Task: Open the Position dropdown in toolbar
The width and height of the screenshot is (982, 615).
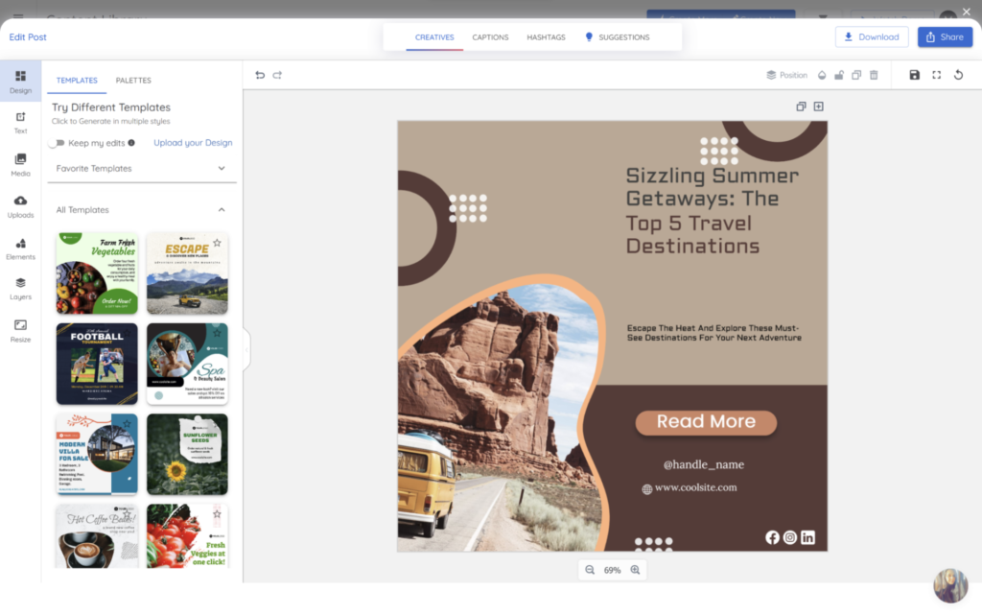Action: coord(786,75)
